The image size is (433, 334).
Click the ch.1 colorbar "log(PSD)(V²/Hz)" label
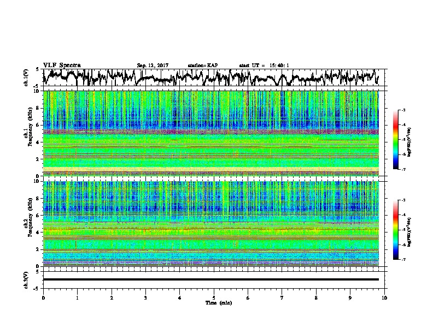(409, 142)
